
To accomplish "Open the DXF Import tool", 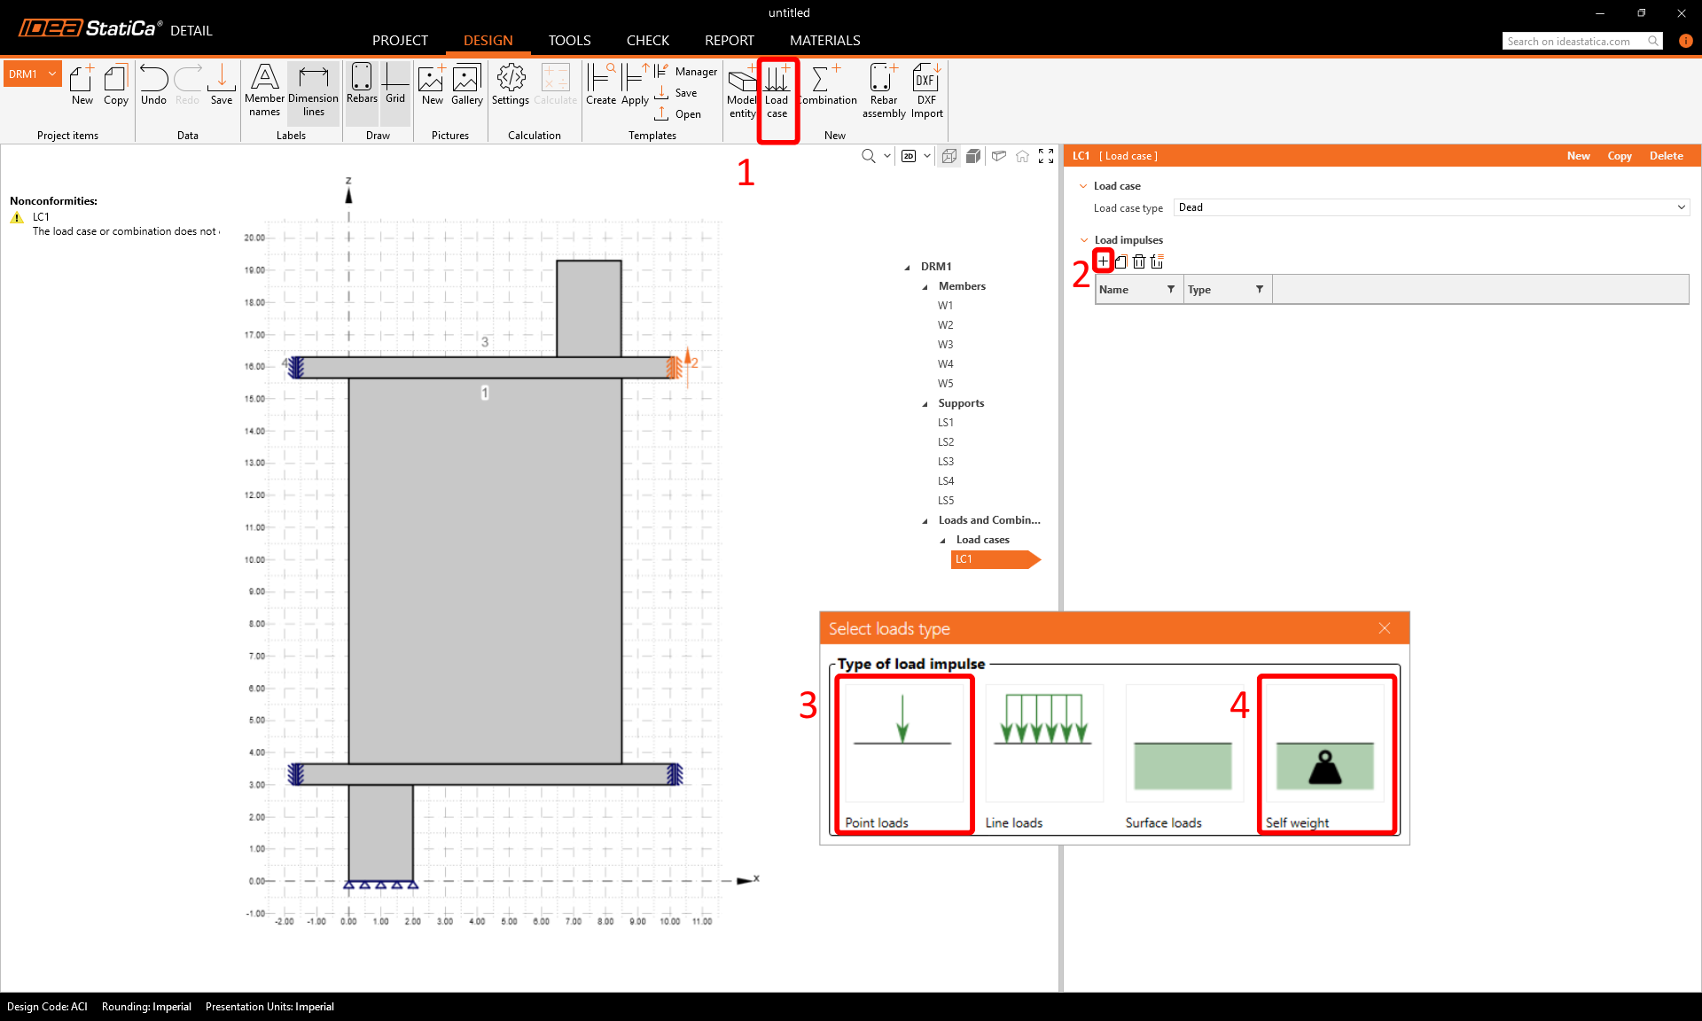I will tap(926, 91).
